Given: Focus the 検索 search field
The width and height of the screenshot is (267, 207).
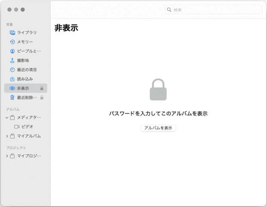Looking at the screenshot, I should pyautogui.click(x=213, y=10).
